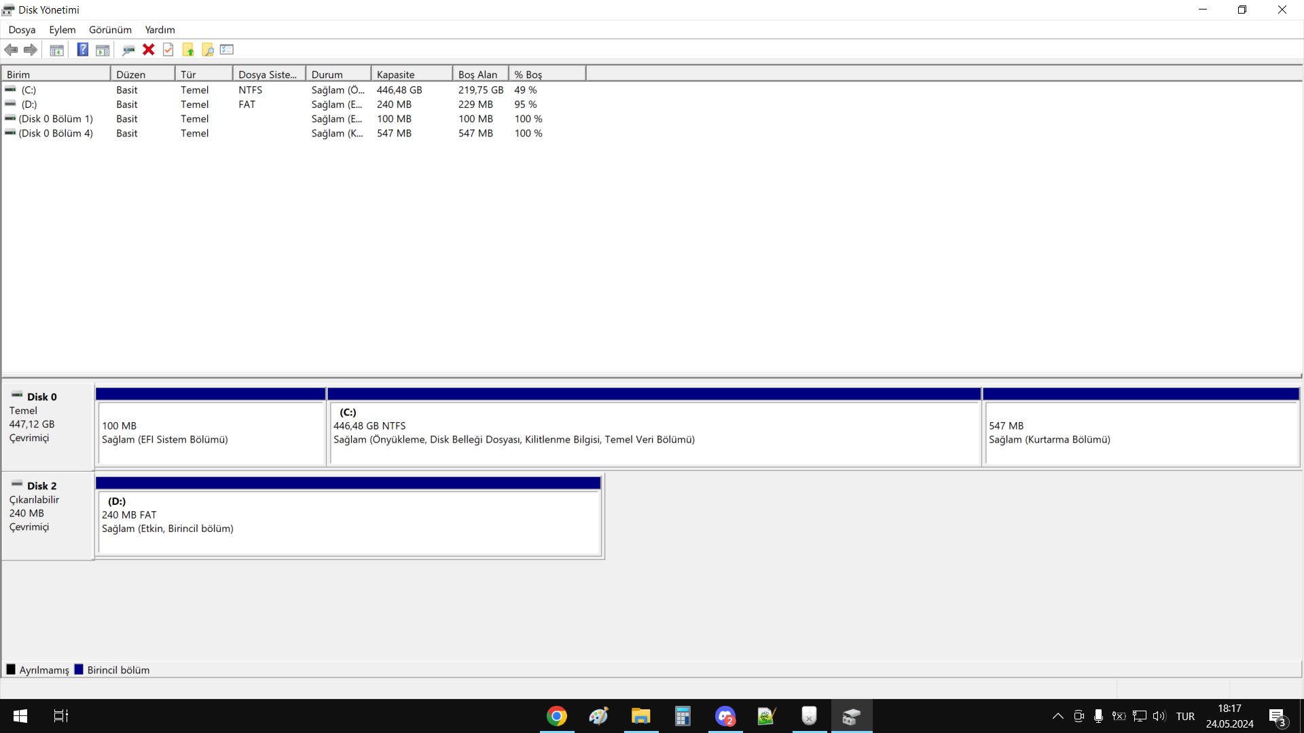Click the blue Help question mark icon
Image resolution: width=1304 pixels, height=733 pixels.
pyautogui.click(x=82, y=50)
